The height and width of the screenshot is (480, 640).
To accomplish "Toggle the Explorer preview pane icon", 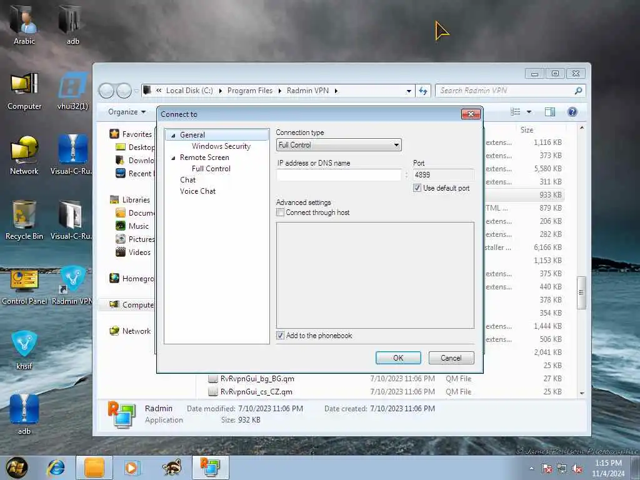I will click(550, 112).
